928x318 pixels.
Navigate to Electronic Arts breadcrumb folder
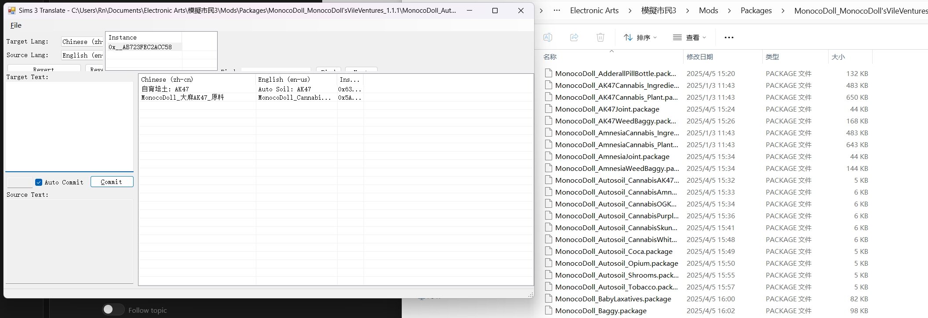594,11
